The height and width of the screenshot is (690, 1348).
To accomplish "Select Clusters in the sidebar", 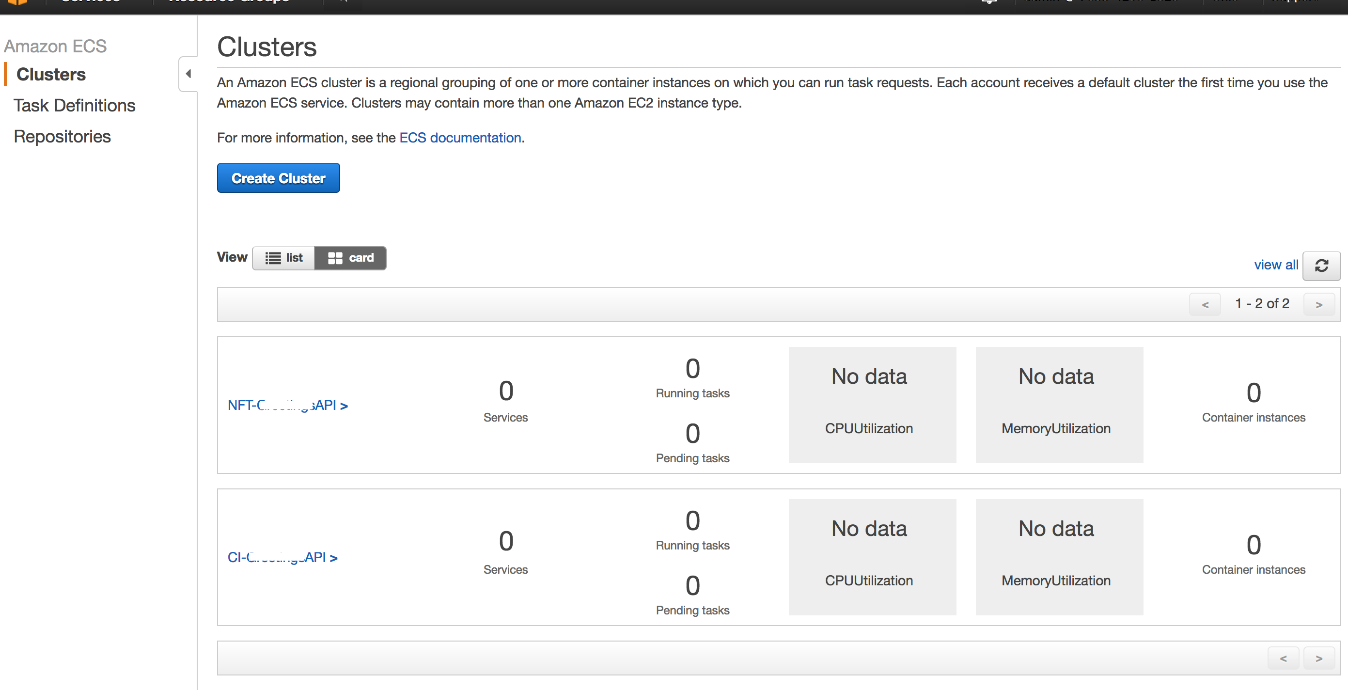I will (x=51, y=74).
